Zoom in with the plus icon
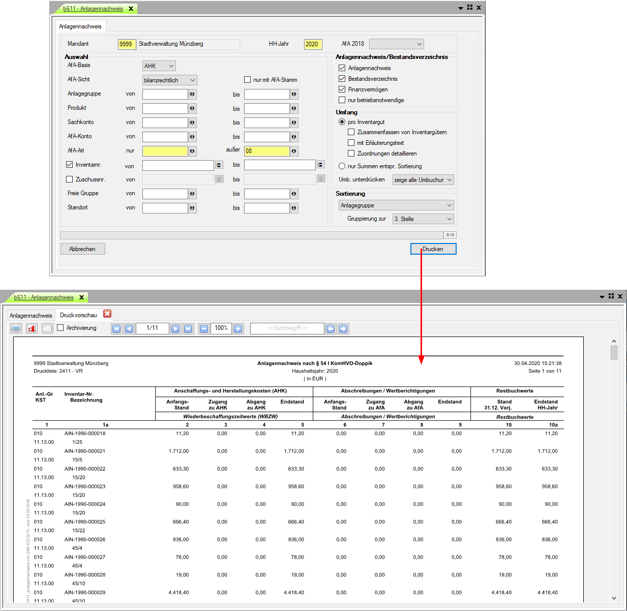The height and width of the screenshot is (611, 627). tap(238, 329)
